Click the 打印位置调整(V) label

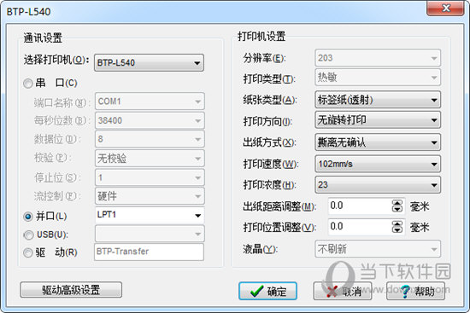pos(279,228)
